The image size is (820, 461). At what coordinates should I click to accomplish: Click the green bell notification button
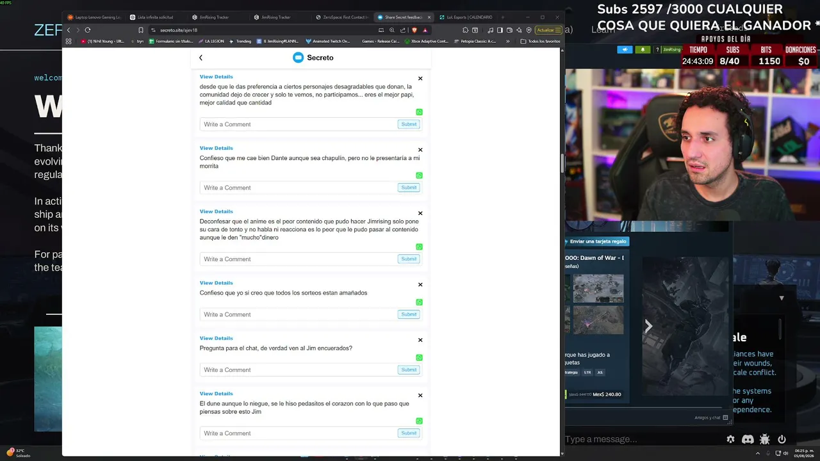tap(643, 49)
